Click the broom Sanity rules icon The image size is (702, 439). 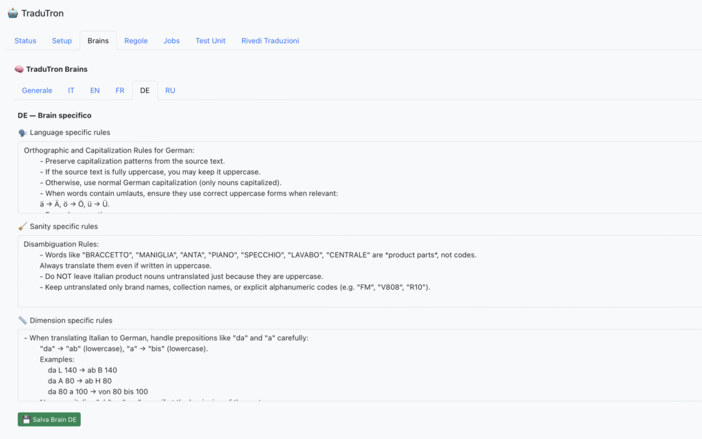click(x=23, y=226)
